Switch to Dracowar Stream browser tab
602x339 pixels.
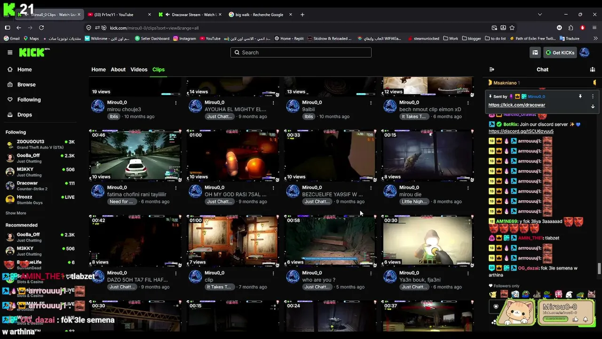189,15
